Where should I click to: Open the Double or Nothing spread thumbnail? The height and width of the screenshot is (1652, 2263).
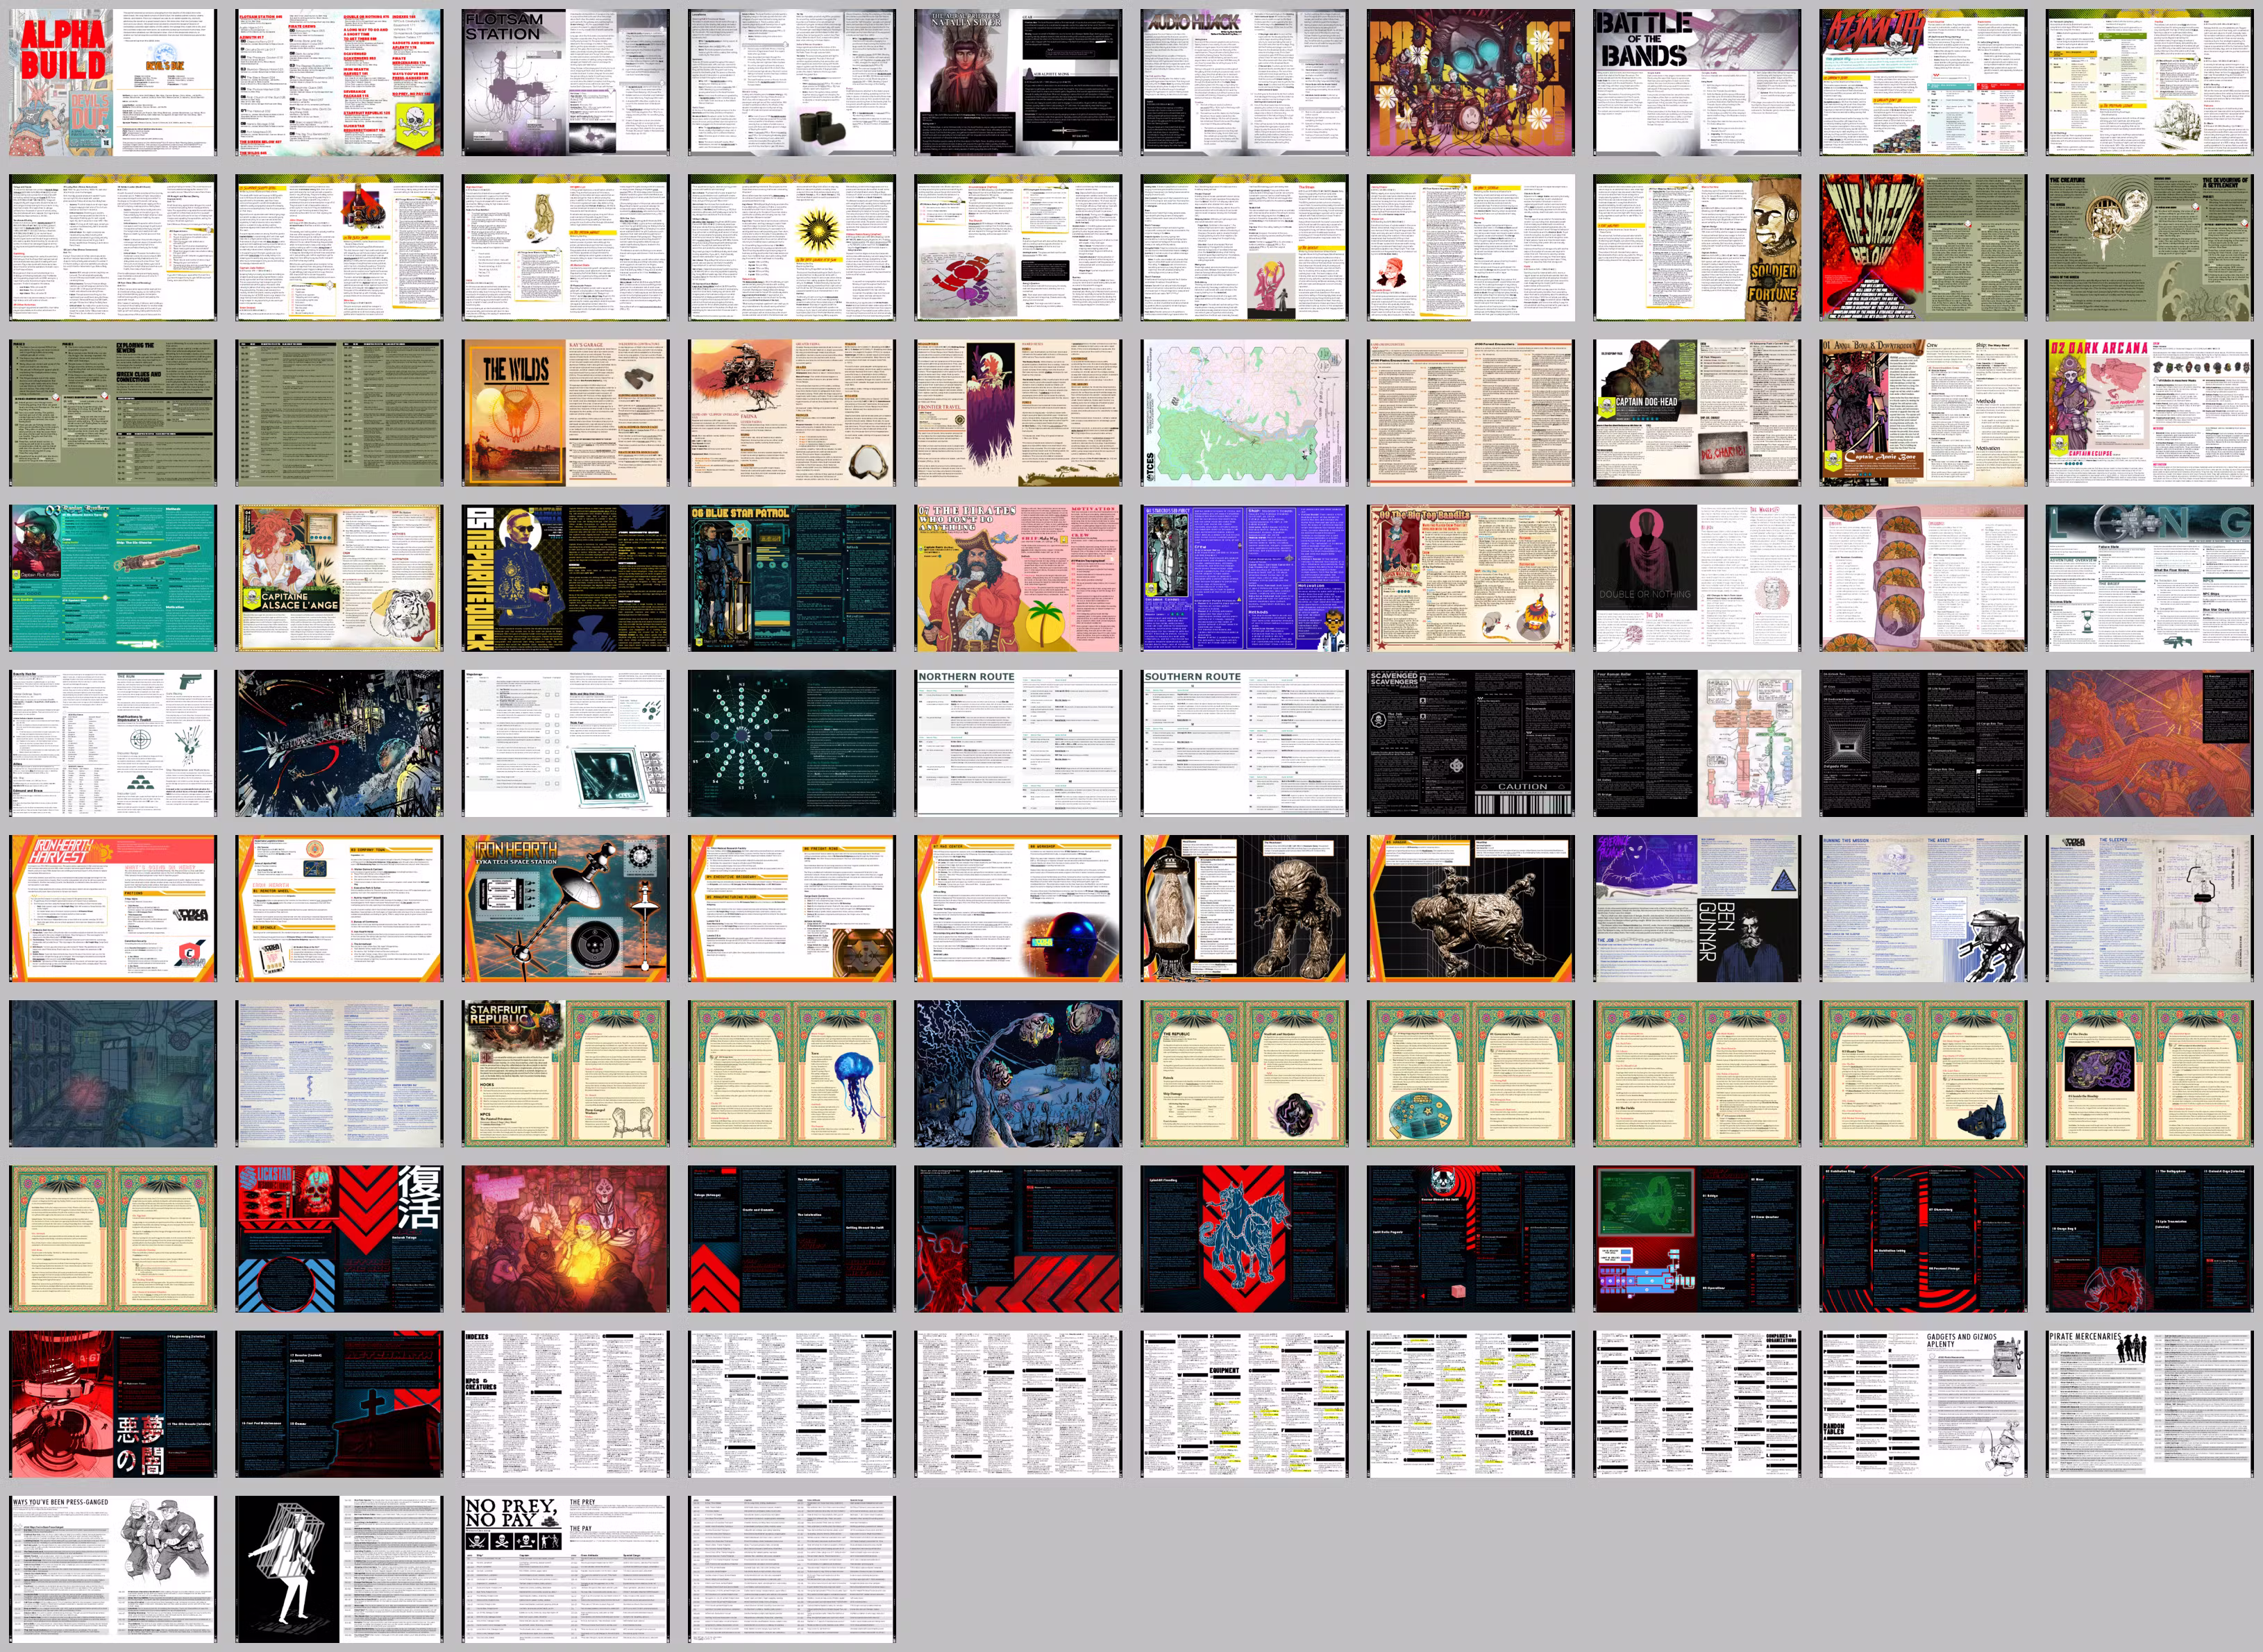1696,578
